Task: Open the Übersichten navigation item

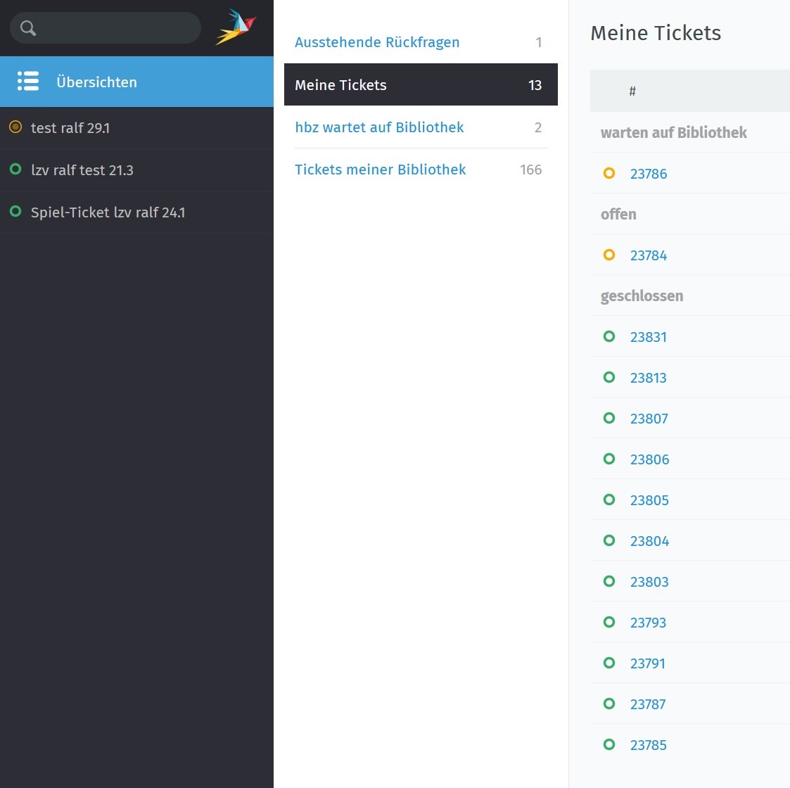Action: point(96,82)
